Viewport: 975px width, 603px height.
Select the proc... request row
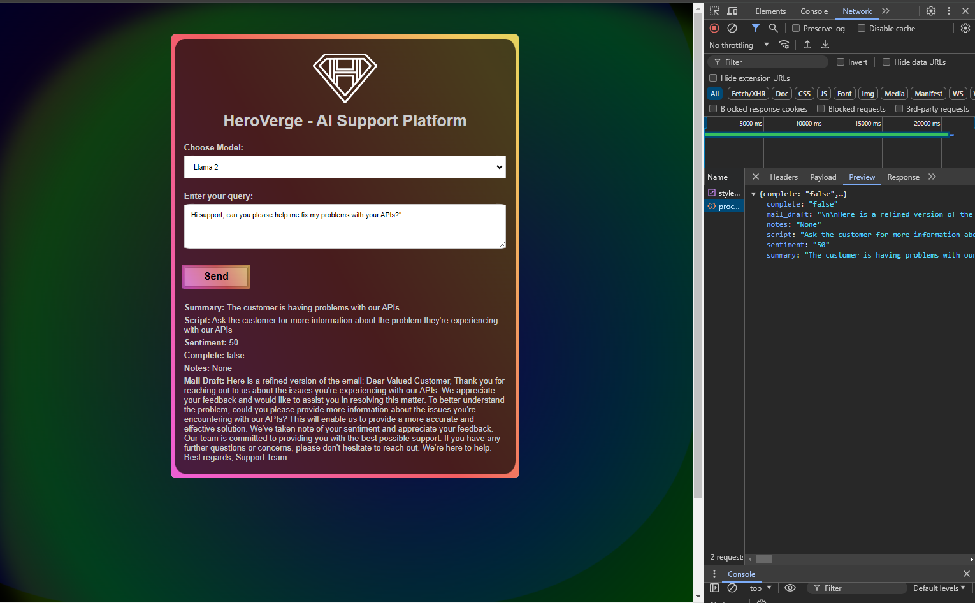pyautogui.click(x=724, y=207)
